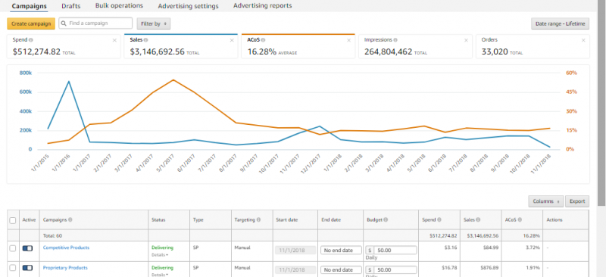Open the Columns dropdown

pos(546,201)
